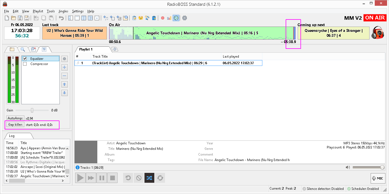Screen dimensions: 389x194
Task: Click the Cut scissors toolbar icon
Action: 36,18
